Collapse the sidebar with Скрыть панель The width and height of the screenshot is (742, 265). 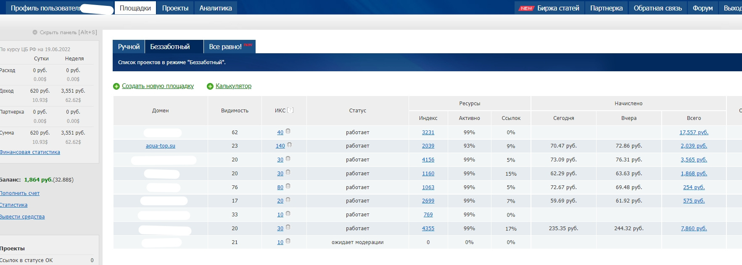click(68, 32)
